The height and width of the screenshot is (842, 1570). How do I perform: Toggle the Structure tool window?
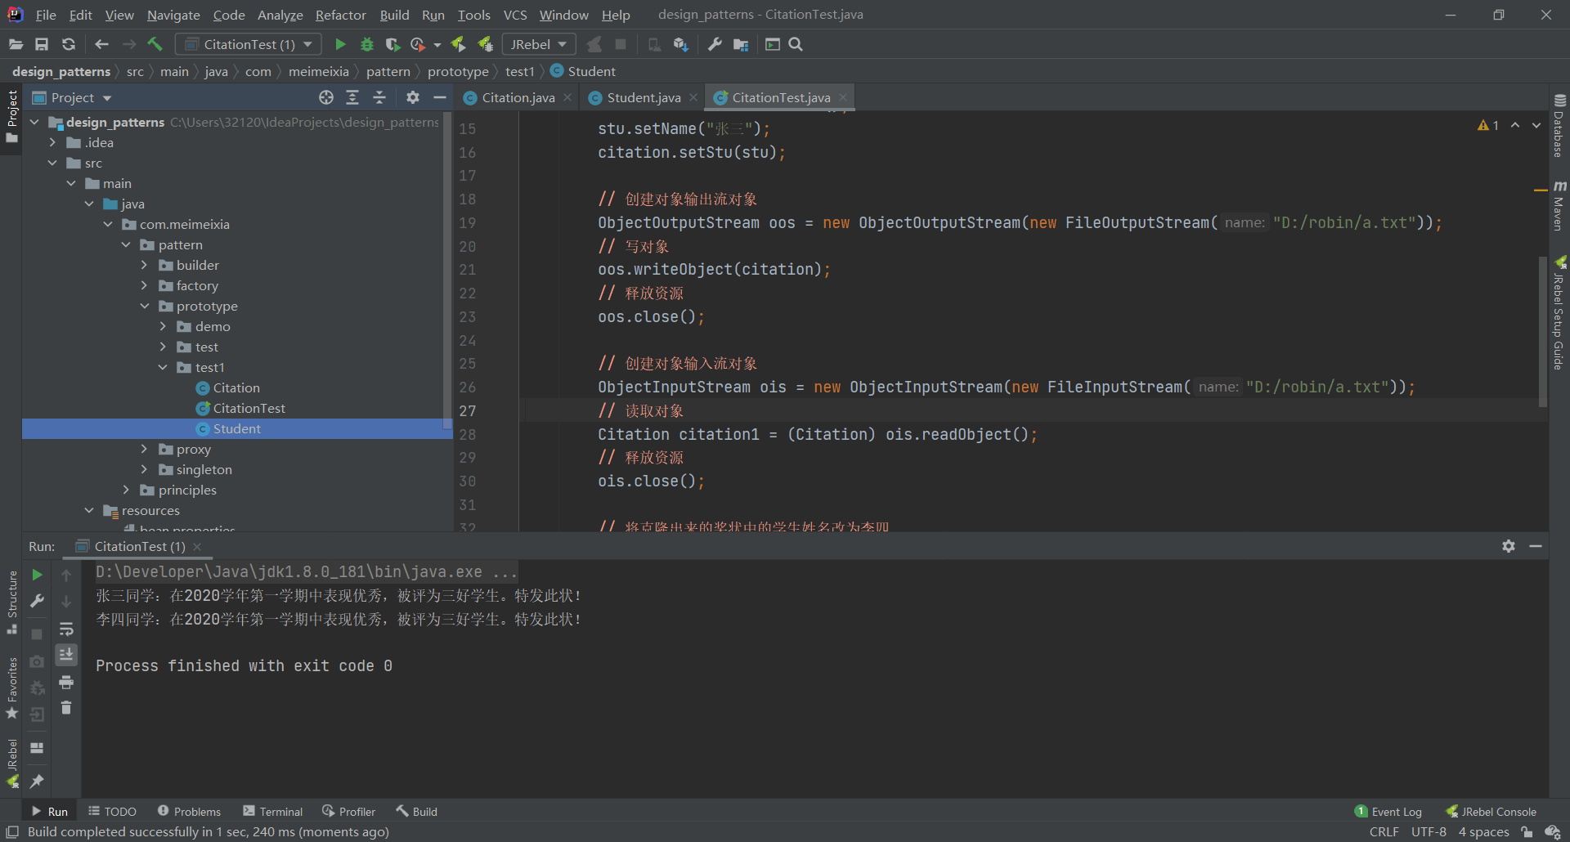pos(11,602)
